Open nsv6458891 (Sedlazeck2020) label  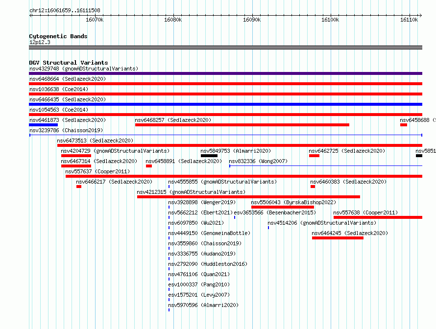[184, 161]
